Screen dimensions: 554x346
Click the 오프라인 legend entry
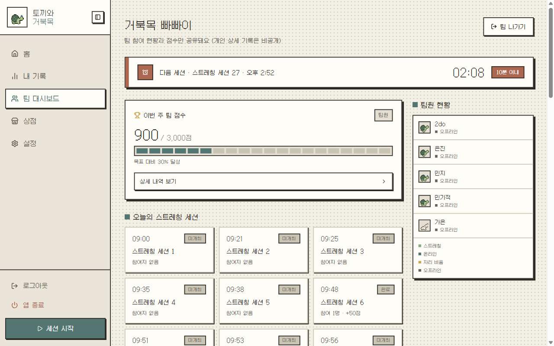(x=429, y=270)
